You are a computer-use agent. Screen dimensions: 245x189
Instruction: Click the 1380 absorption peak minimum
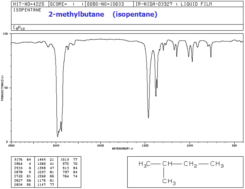[x=156, y=96]
